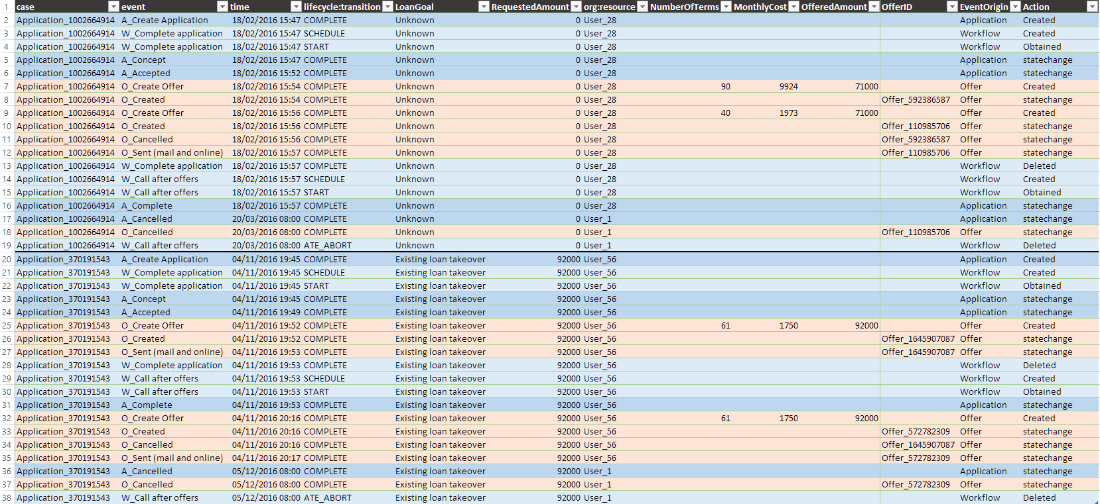This screenshot has height=504, width=1100.
Task: Open the RequestedAmount filter dropdown
Action: point(576,7)
